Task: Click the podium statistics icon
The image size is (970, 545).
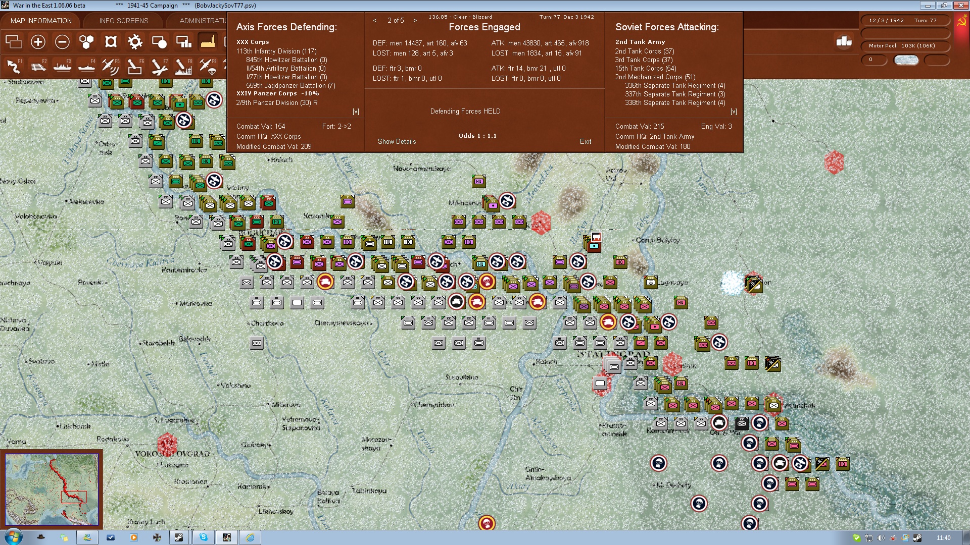Action: coord(844,41)
